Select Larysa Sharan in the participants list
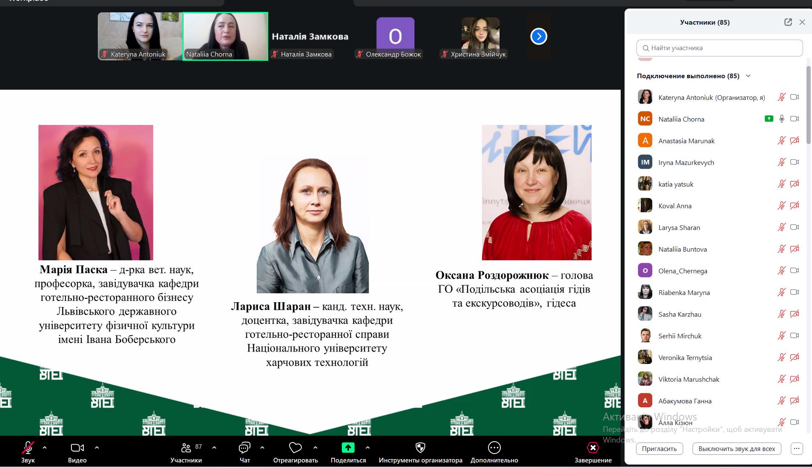 pyautogui.click(x=679, y=227)
